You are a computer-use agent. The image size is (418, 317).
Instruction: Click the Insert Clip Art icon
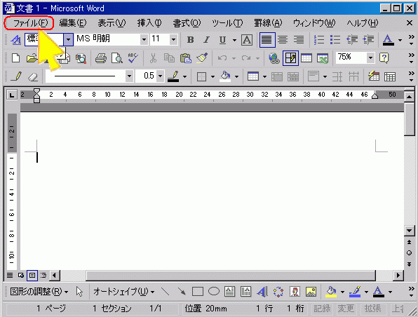pyautogui.click(x=295, y=292)
